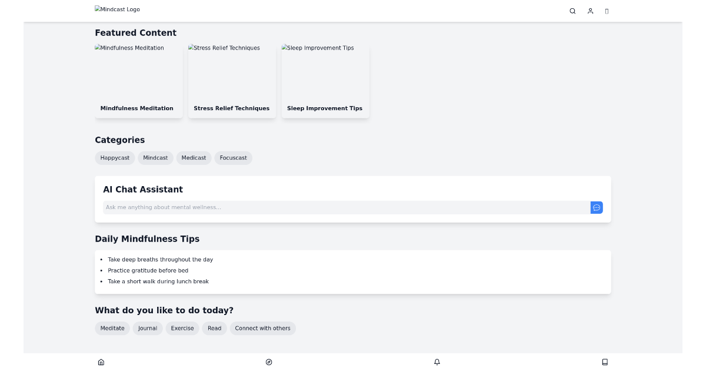Filter by the Happycast category
Screen dimensions: 706x371
[115, 158]
